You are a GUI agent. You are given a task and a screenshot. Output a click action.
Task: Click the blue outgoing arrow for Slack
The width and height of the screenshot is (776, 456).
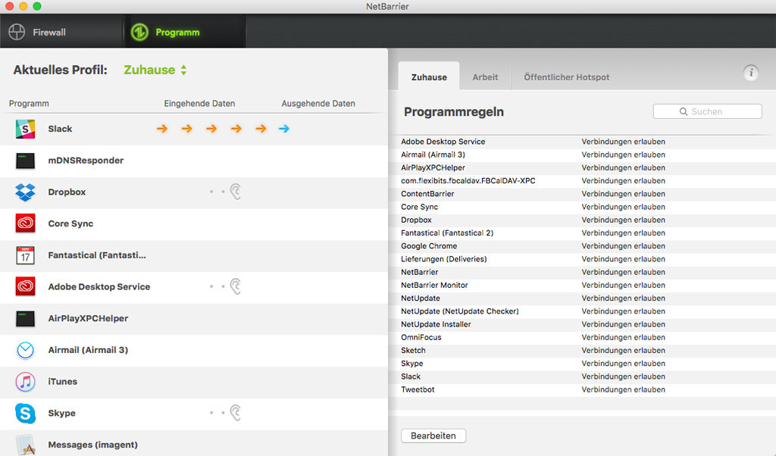pos(283,129)
